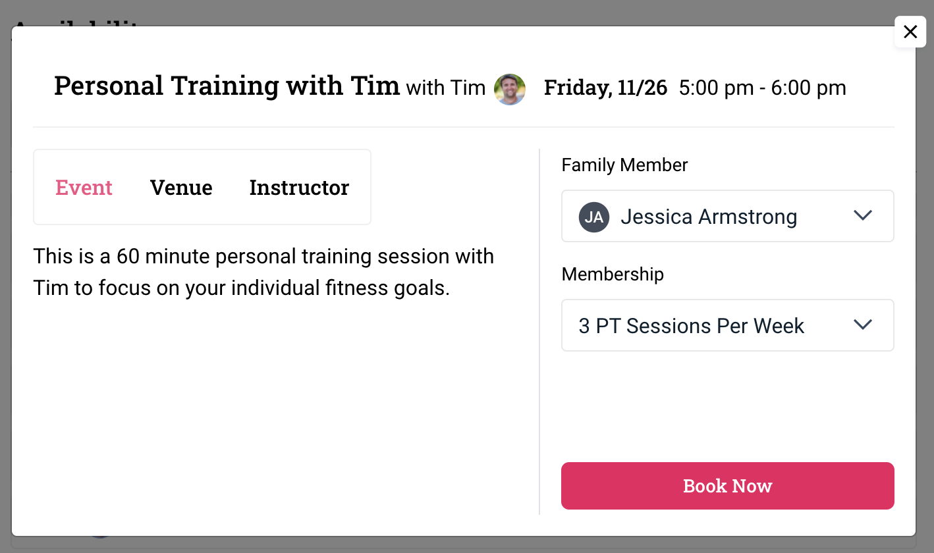Click the Personal Training with Tim title

coord(227,86)
